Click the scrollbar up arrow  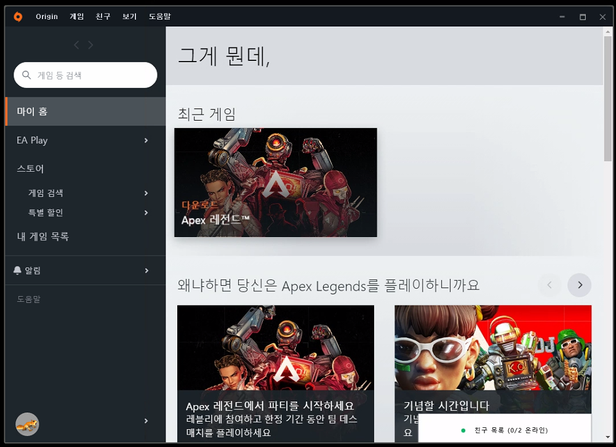[x=608, y=31]
